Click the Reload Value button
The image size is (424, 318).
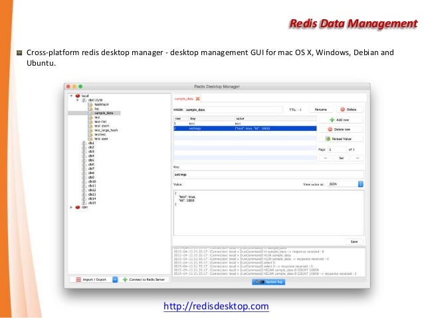(x=341, y=139)
